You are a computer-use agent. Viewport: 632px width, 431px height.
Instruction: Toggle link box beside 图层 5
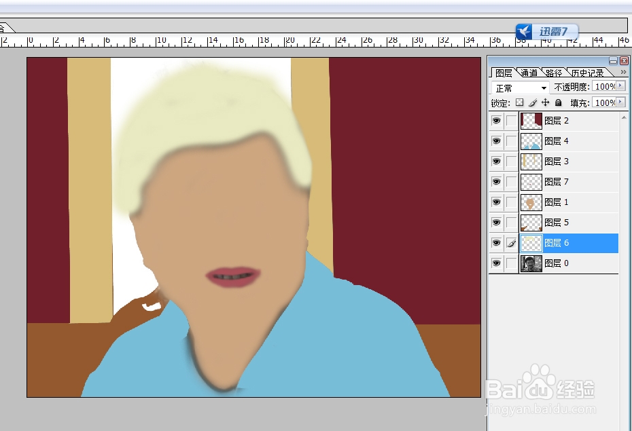[x=511, y=223]
